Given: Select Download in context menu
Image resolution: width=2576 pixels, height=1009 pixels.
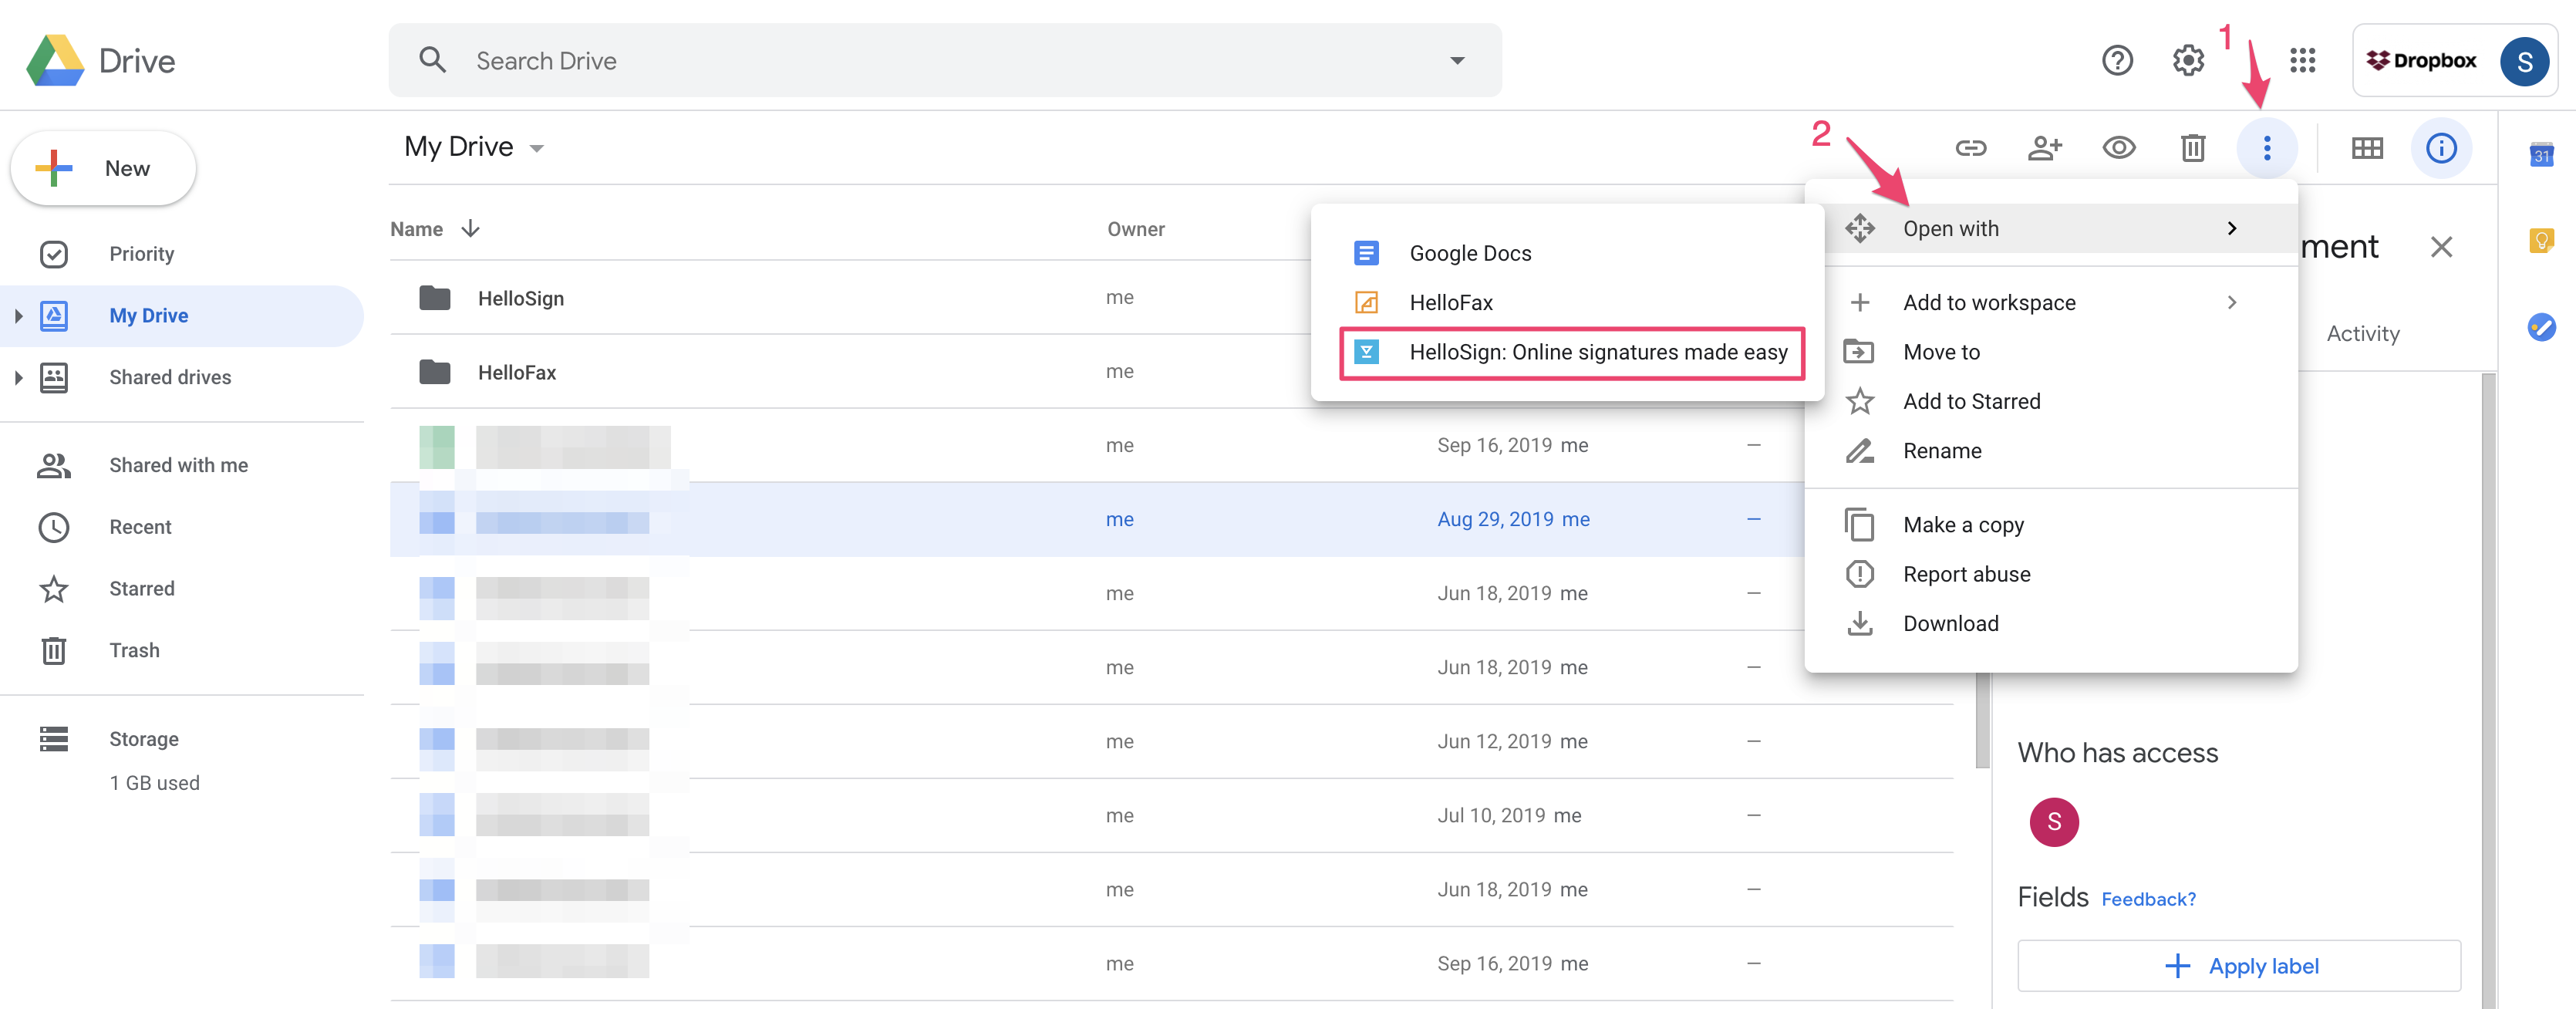Looking at the screenshot, I should 2050,623.
